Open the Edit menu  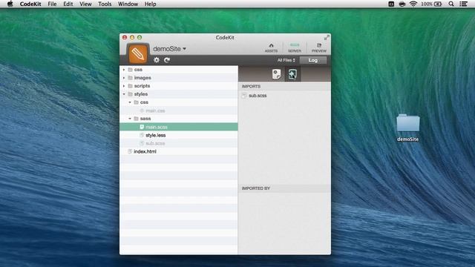(68, 4)
